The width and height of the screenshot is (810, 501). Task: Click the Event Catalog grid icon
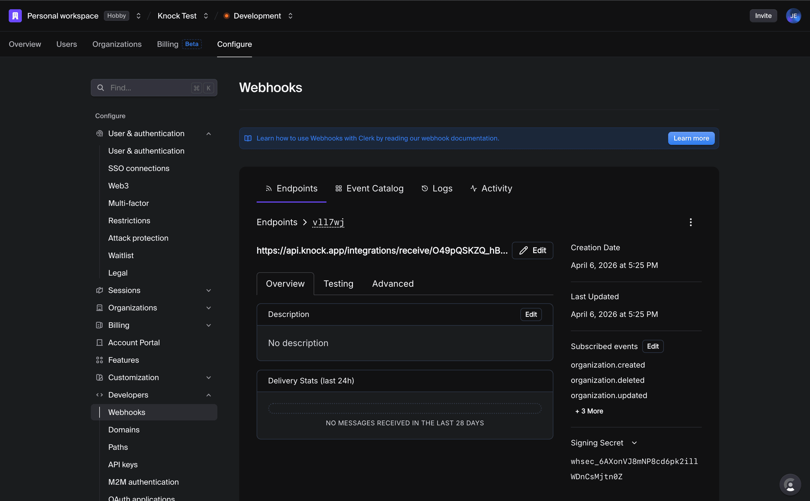tap(338, 188)
